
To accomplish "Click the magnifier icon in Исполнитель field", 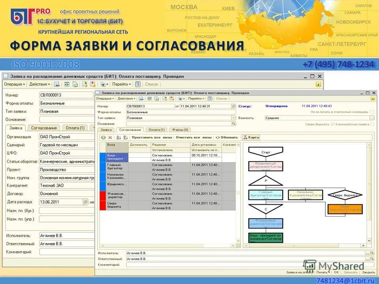I will point(372,253).
